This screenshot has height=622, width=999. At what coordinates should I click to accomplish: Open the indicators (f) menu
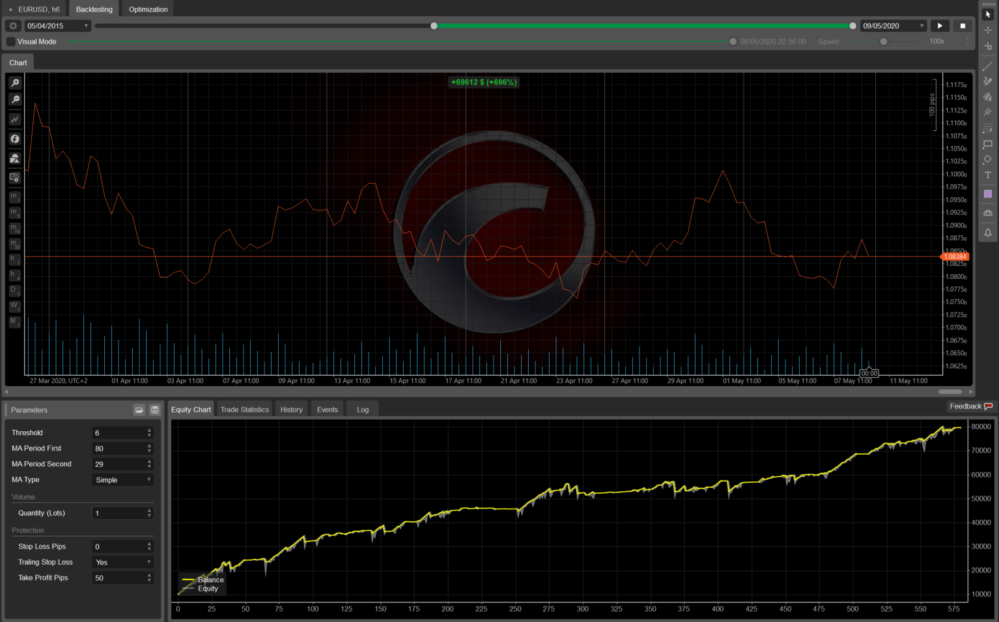pos(15,139)
